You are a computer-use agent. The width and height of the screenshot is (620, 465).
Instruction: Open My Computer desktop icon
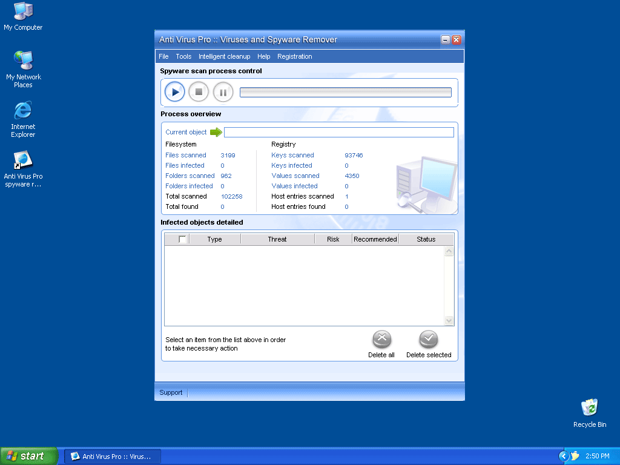23,12
